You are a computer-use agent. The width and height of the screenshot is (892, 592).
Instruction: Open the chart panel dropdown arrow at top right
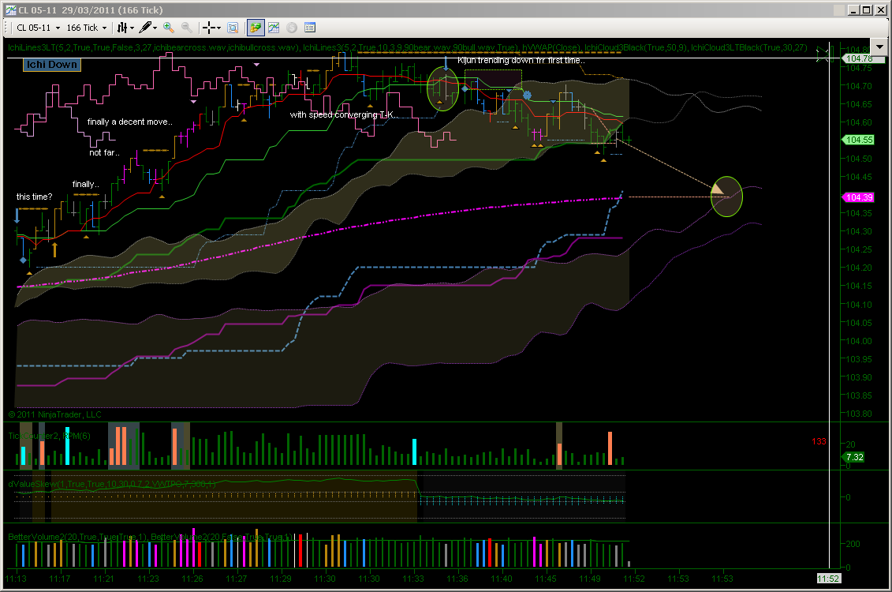[x=879, y=47]
